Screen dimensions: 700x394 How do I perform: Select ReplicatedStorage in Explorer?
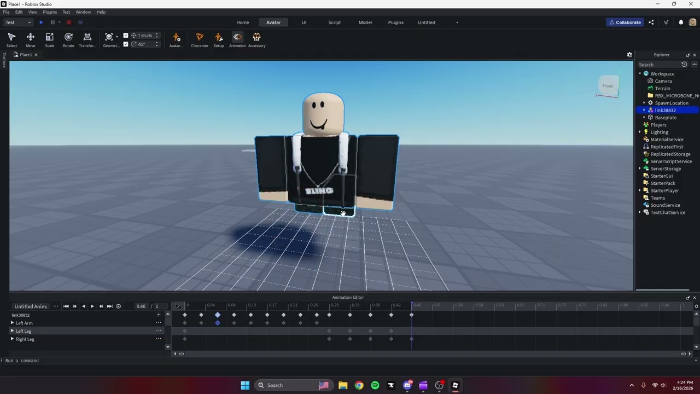point(670,154)
